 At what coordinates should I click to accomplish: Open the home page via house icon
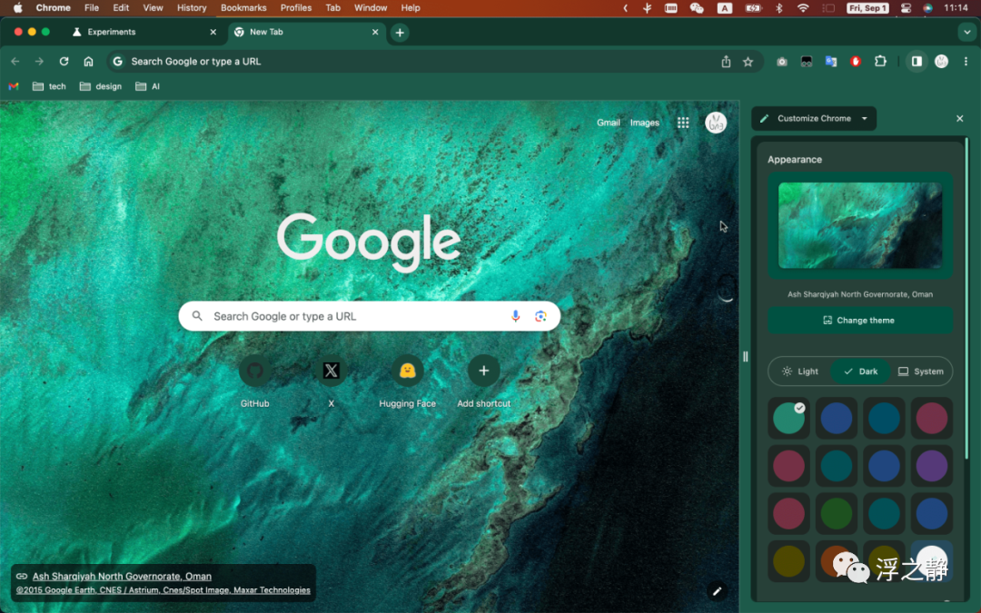point(88,62)
